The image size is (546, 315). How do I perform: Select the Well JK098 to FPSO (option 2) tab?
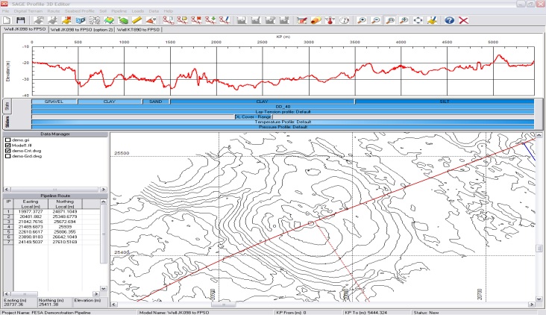click(81, 30)
